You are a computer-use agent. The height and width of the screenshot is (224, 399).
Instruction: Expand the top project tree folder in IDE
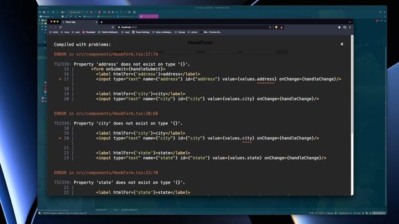[x=39, y=20]
